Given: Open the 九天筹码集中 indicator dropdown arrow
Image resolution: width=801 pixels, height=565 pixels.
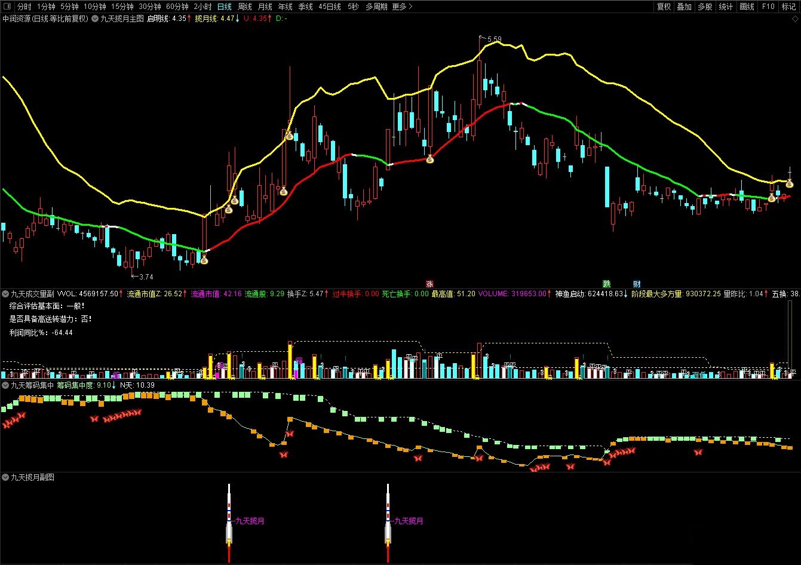Looking at the screenshot, I should (x=5, y=385).
